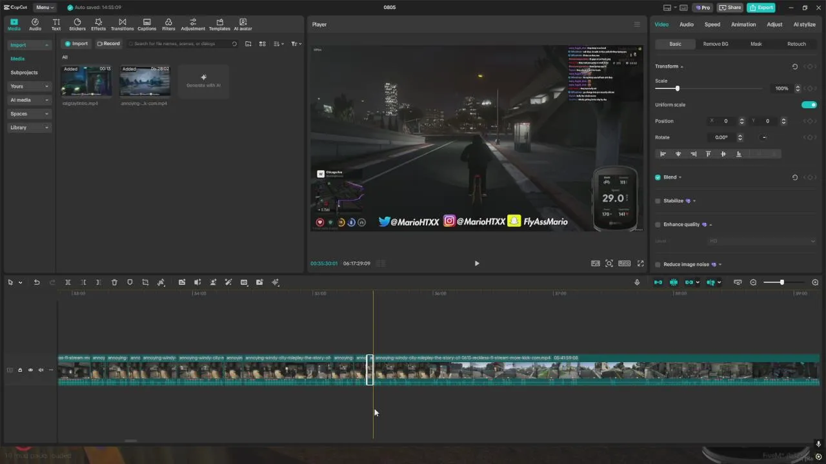This screenshot has width=826, height=464.
Task: Select the Mask sub-tab
Action: (x=756, y=44)
